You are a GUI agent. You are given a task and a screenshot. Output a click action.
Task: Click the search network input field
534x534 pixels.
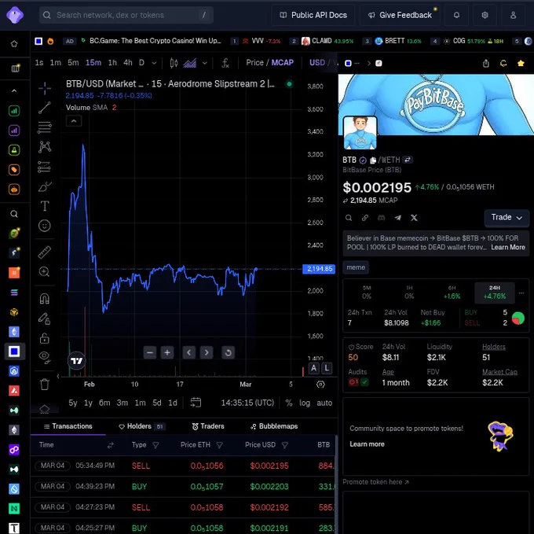126,15
